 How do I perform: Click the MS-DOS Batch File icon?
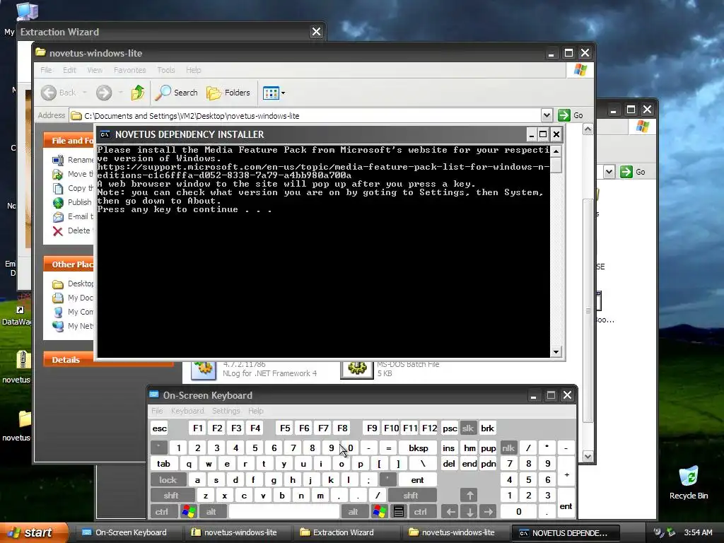357,369
